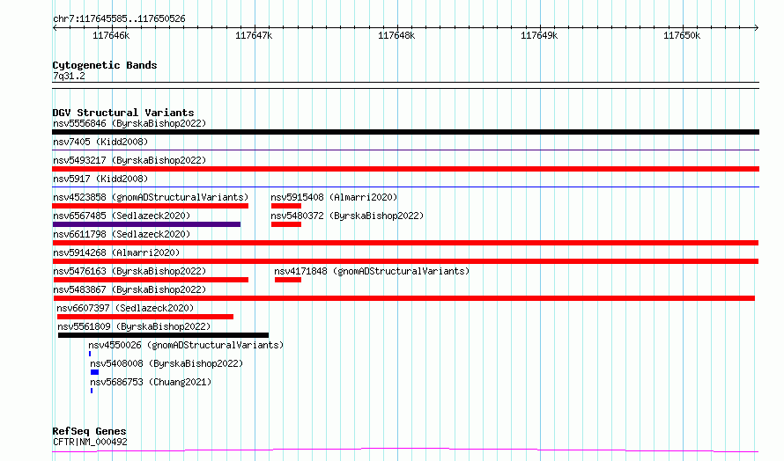Select the red bar under nsv4523858
Viewport: 784px width, 461px height.
point(150,206)
